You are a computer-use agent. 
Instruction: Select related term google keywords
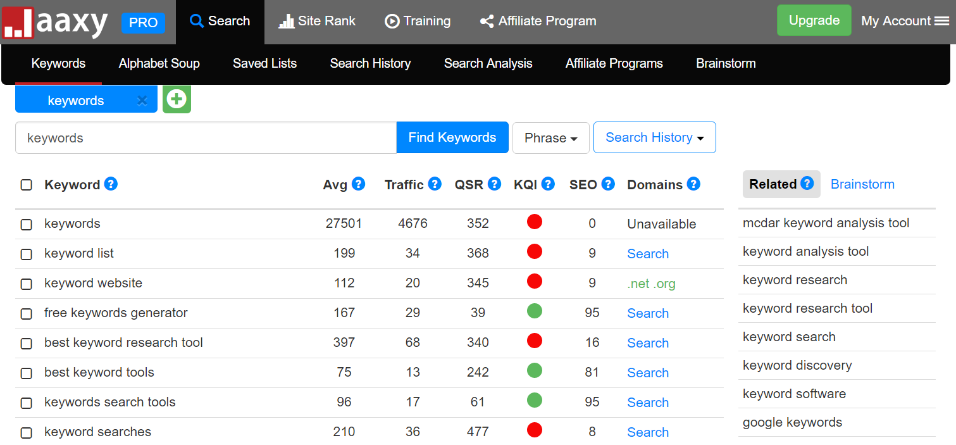point(792,422)
